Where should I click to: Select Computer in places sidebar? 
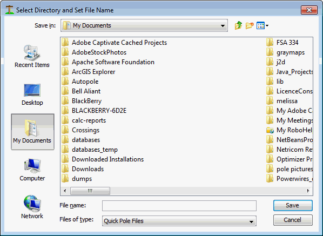point(32,170)
